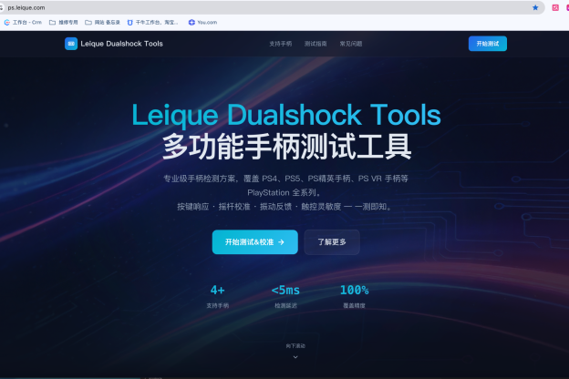The height and width of the screenshot is (379, 569).
Task: Open the 维修专用 bookmark folder
Action: point(64,23)
